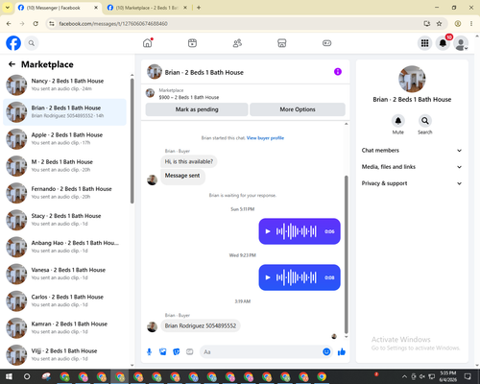Open Windows taskbar search circle
Image resolution: width=480 pixels, height=384 pixels.
pyautogui.click(x=27, y=376)
